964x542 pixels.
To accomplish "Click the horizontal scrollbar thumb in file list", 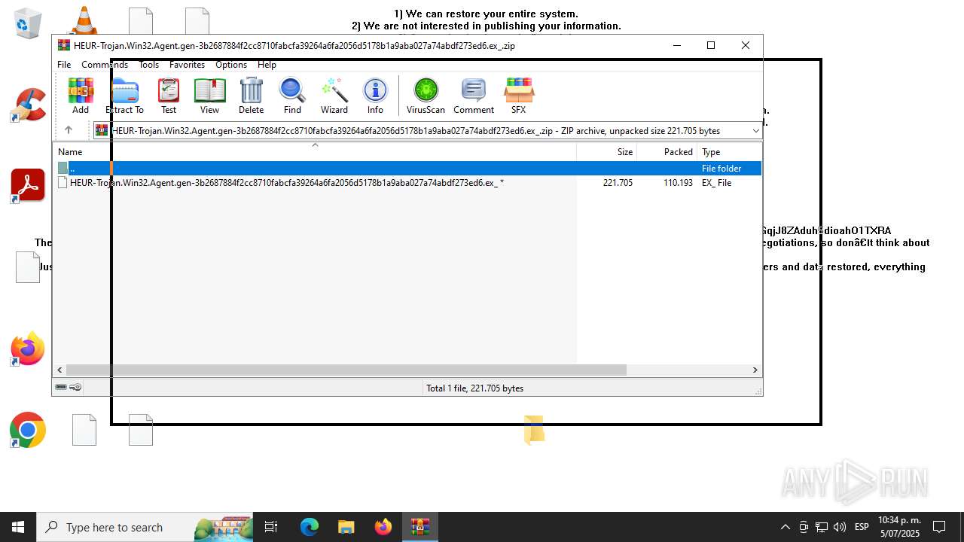I will click(346, 370).
